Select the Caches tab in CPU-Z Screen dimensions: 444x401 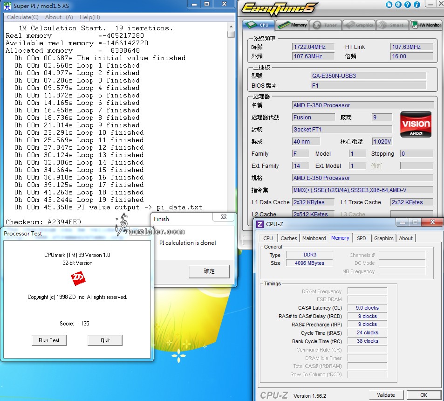click(288, 238)
